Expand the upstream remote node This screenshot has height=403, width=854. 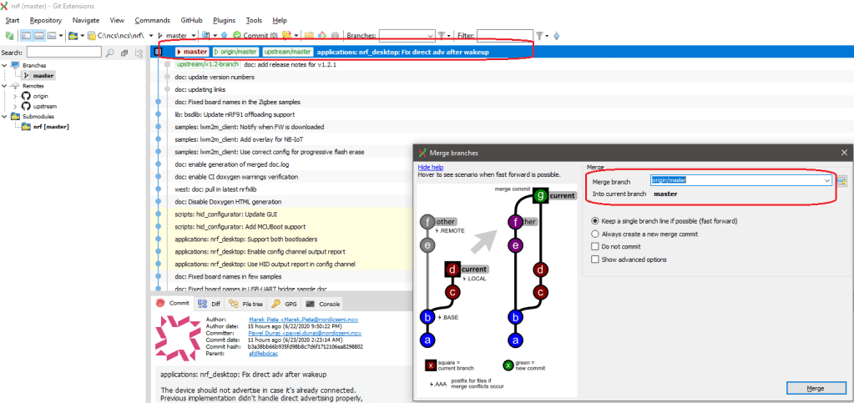coord(15,107)
